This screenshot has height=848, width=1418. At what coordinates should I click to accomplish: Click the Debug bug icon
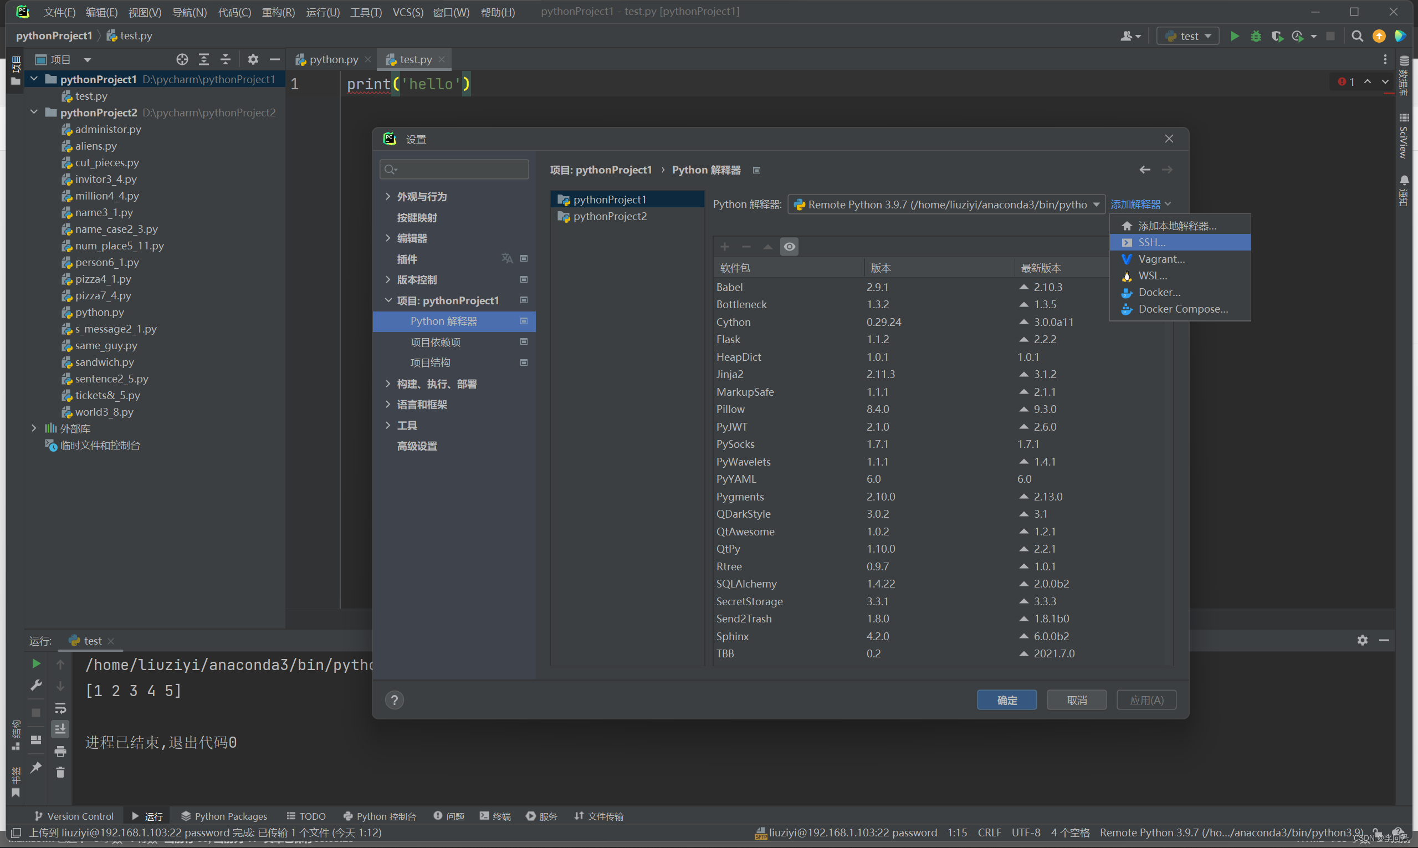click(x=1256, y=36)
